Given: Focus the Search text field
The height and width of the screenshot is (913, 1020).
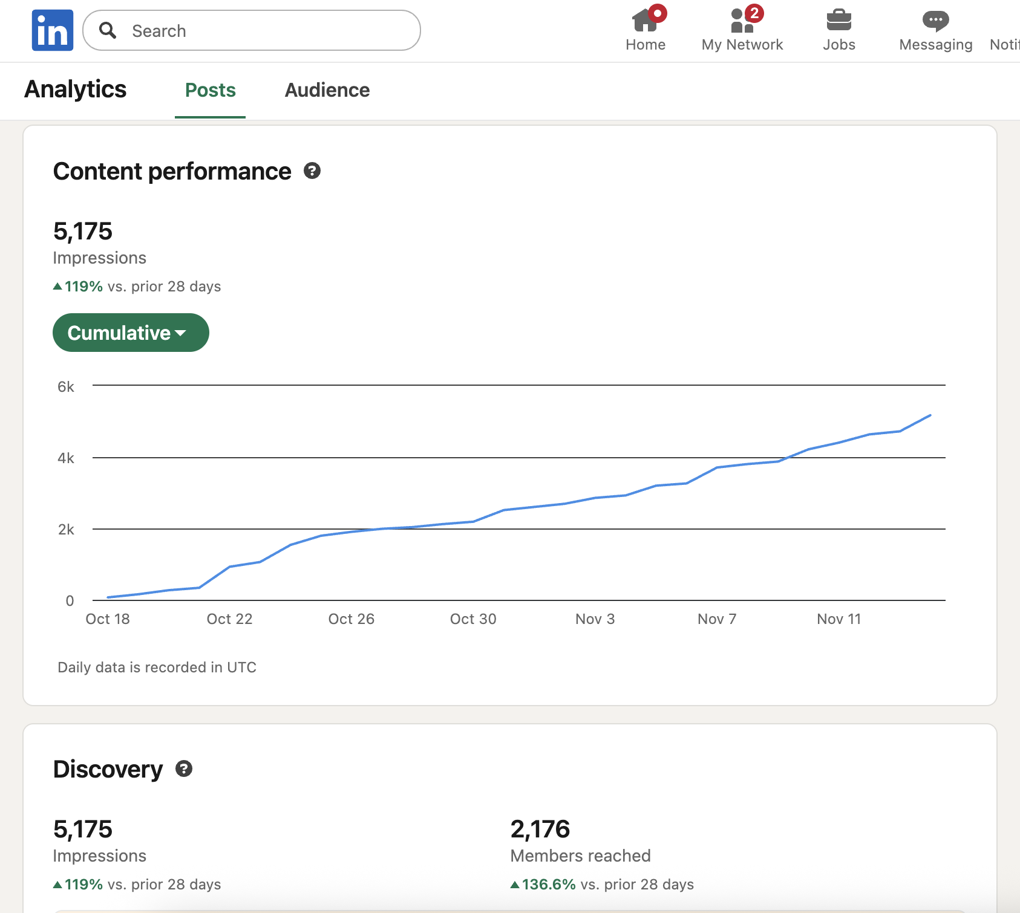Looking at the screenshot, I should coord(266,31).
